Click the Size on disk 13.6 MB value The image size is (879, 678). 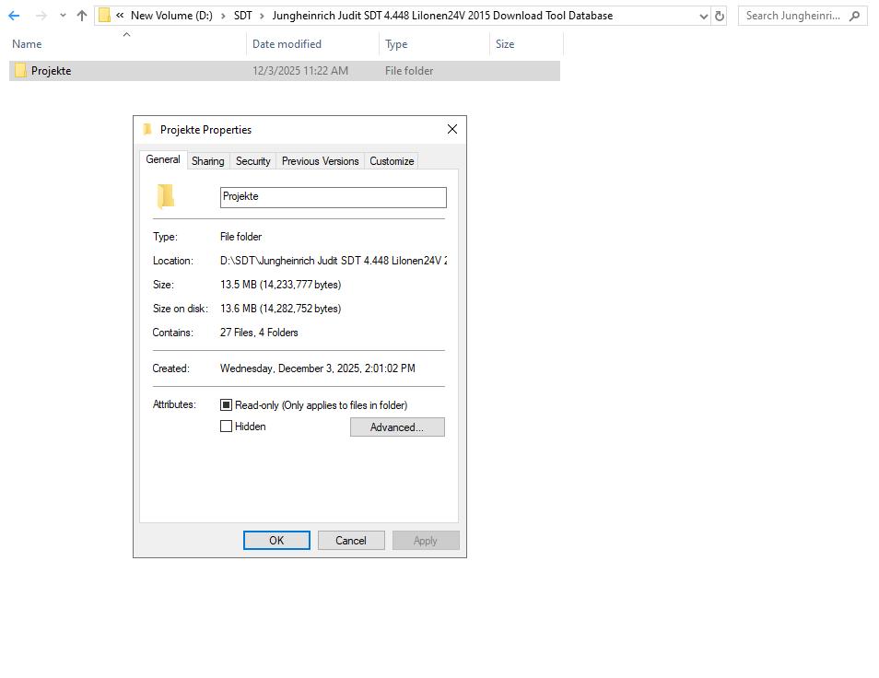[x=280, y=309]
